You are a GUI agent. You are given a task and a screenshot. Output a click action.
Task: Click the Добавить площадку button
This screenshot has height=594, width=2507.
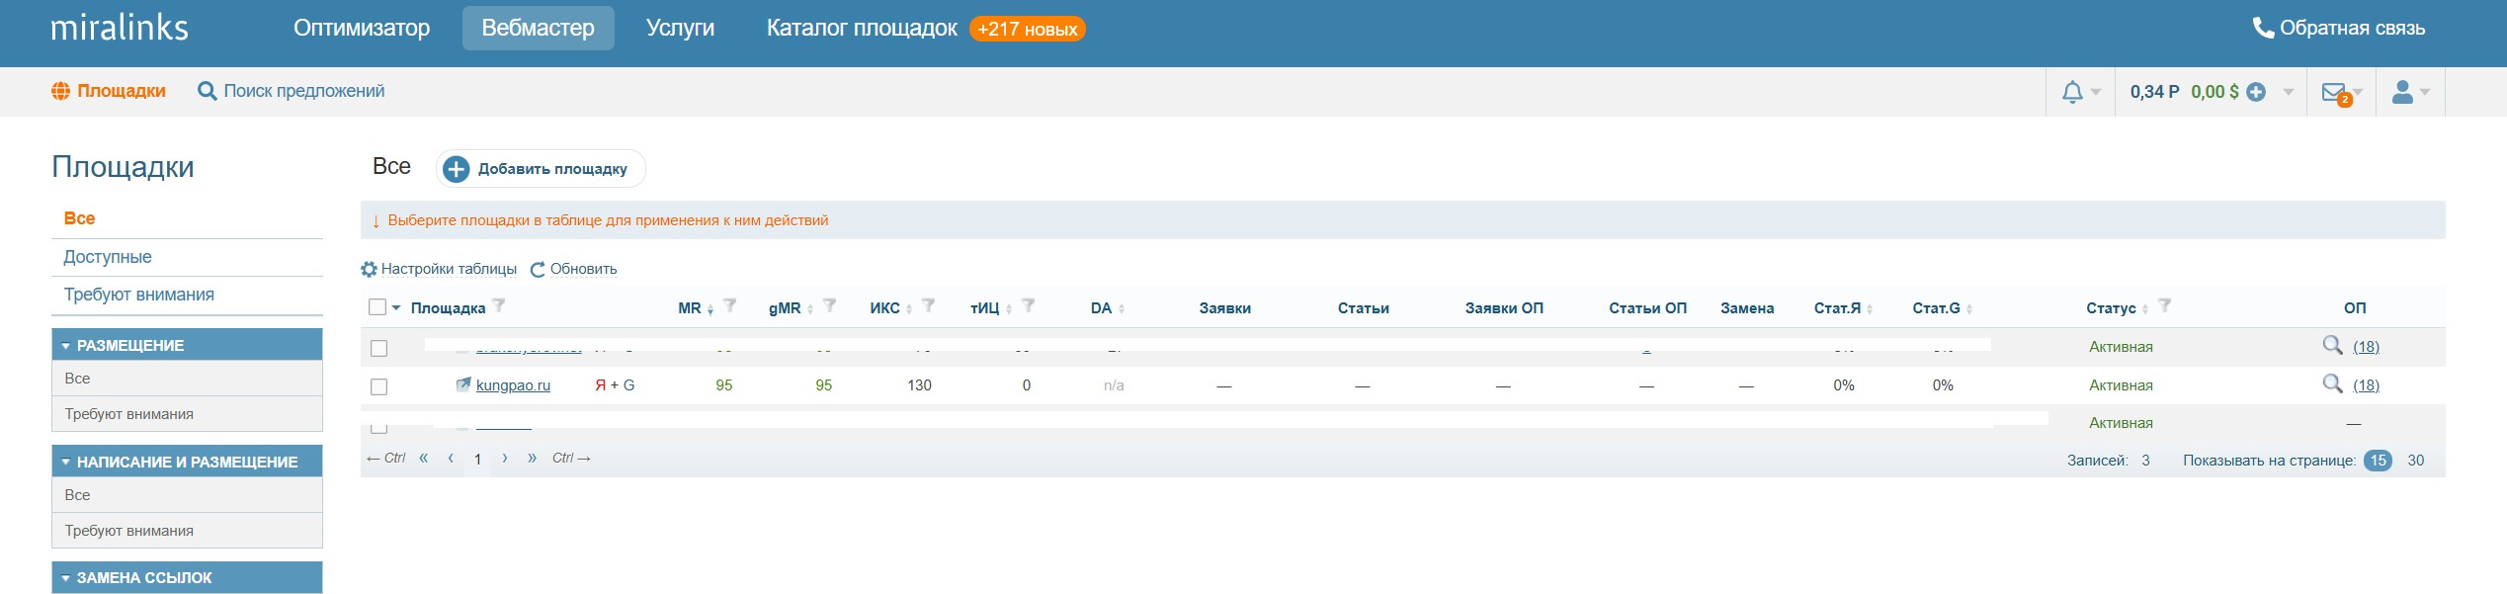coord(541,169)
